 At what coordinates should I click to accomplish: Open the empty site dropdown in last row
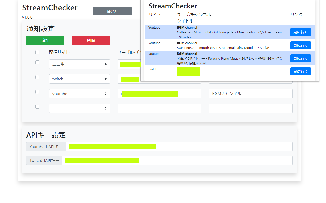click(x=79, y=108)
